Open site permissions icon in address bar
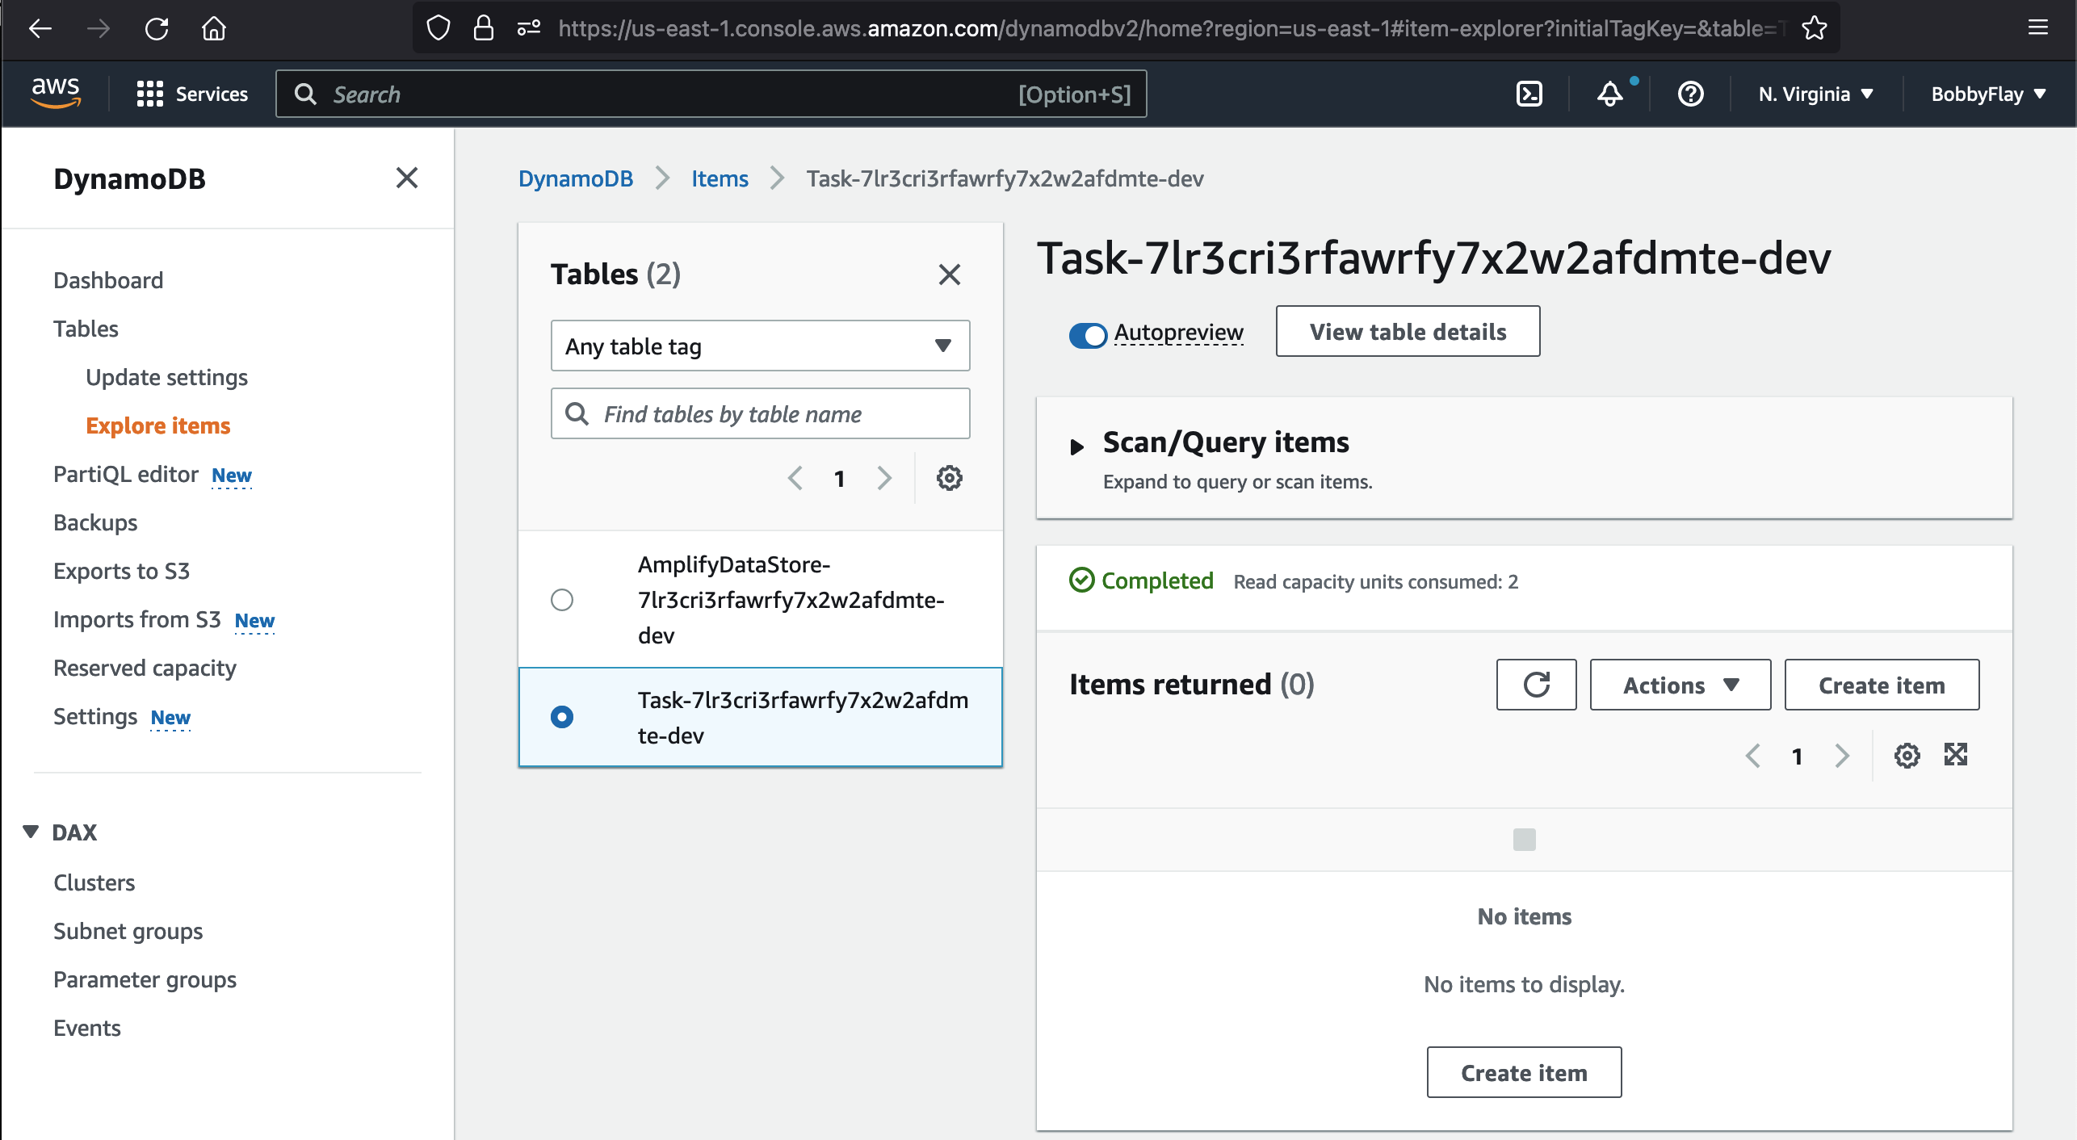The image size is (2077, 1140). pos(529,29)
